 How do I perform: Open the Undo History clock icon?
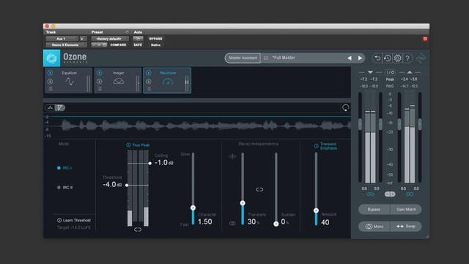coord(388,58)
